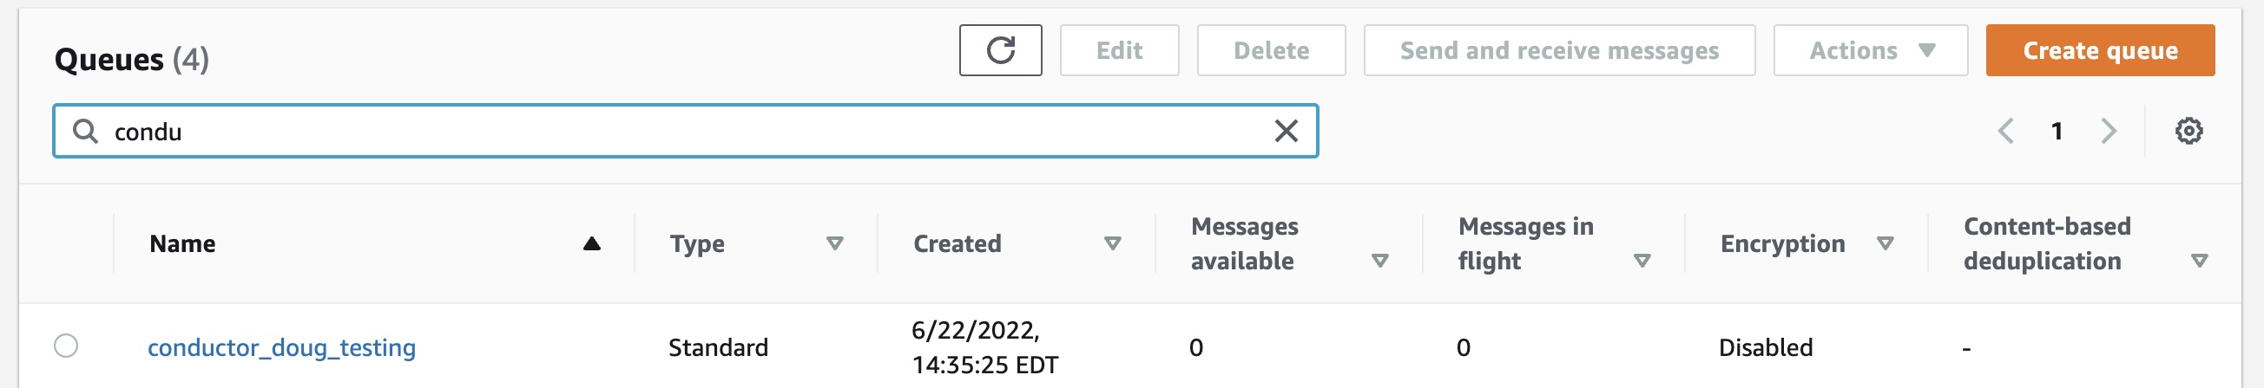
Task: Sort by Encryption column arrow
Action: coord(1886,243)
